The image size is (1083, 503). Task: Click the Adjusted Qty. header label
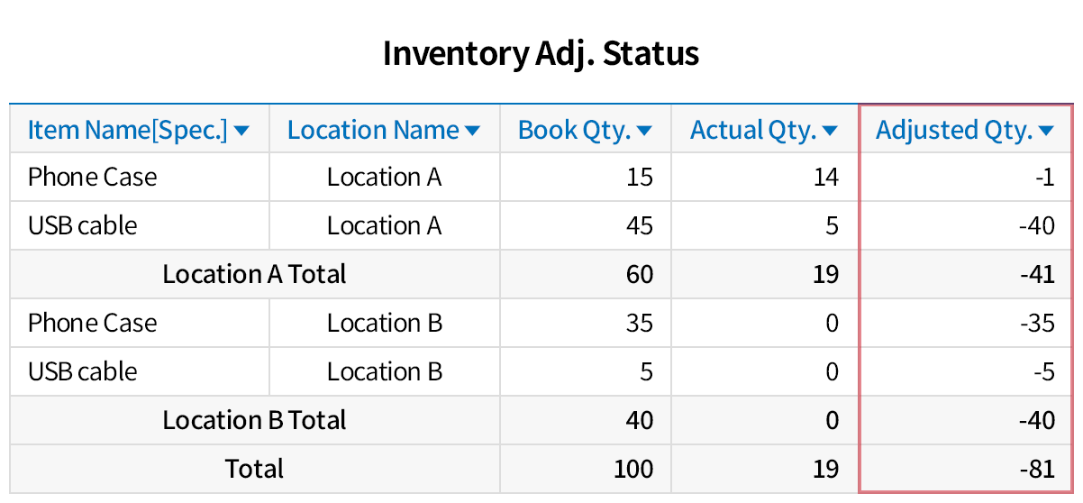(x=954, y=131)
